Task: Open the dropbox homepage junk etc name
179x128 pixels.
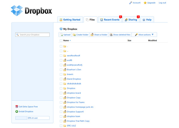Action: pyautogui.click(x=80, y=107)
